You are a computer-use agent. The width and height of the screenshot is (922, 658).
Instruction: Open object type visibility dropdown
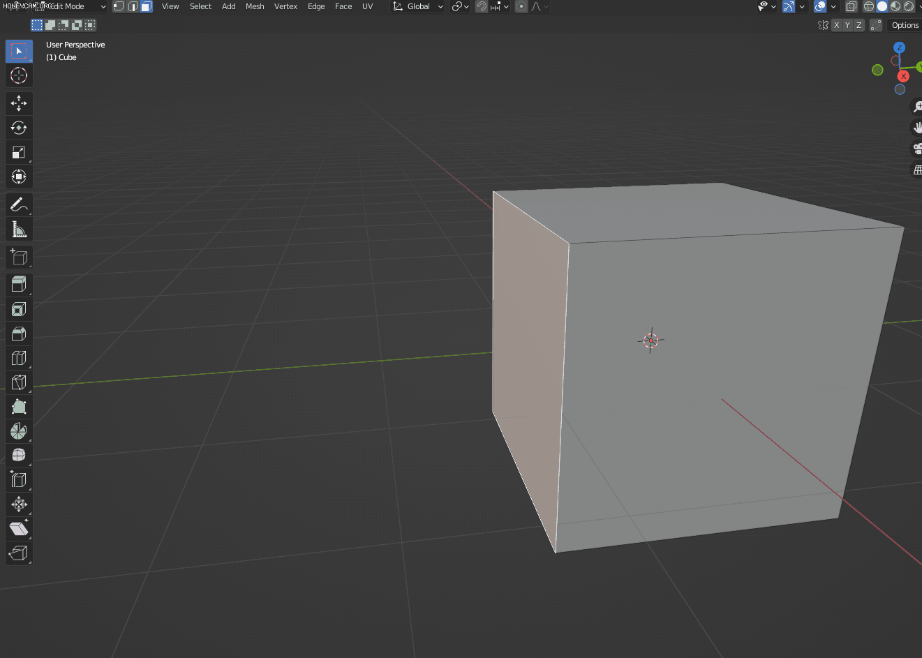[x=767, y=6]
